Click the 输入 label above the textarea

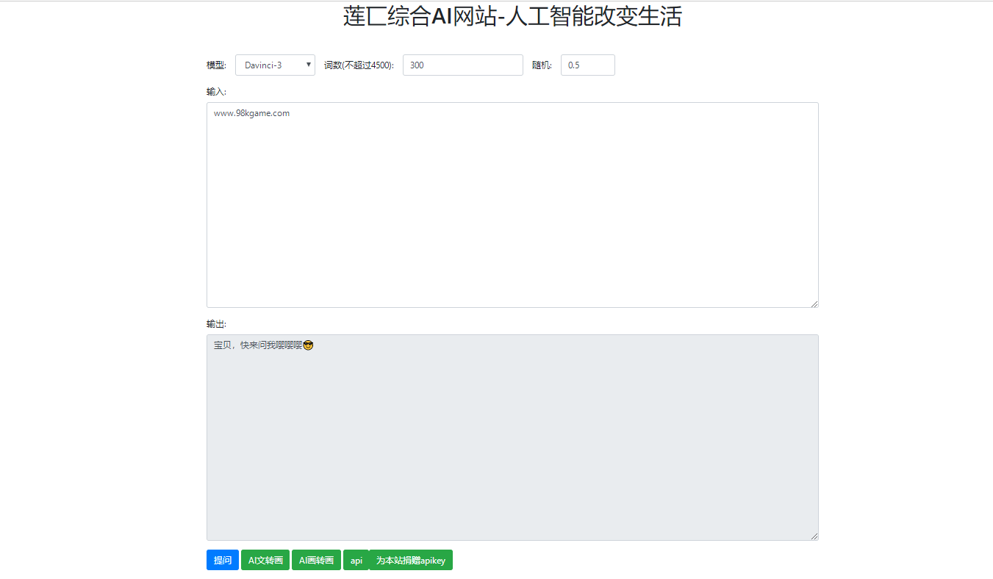[215, 91]
